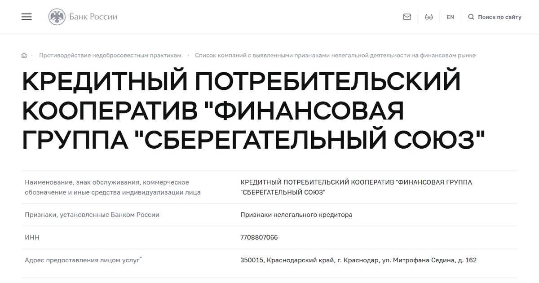Open Список компаний с выявленными признаками breadcrumb
The image size is (539, 283).
point(335,55)
